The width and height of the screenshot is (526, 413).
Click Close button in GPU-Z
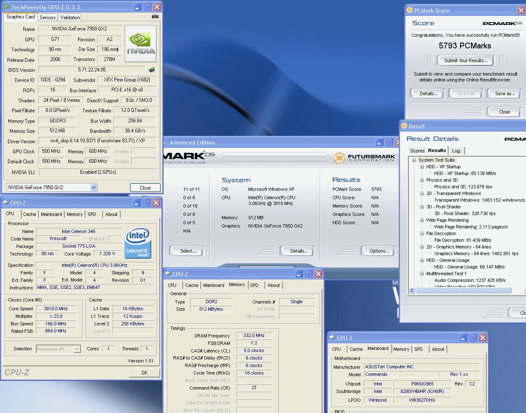pyautogui.click(x=145, y=188)
